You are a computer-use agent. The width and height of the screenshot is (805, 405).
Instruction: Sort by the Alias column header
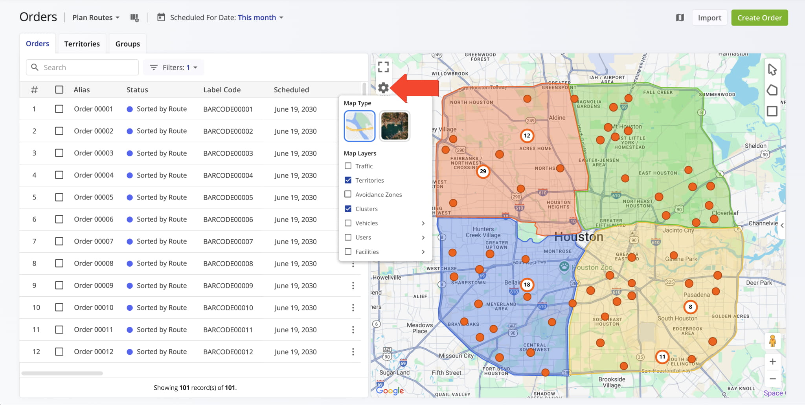(x=82, y=90)
